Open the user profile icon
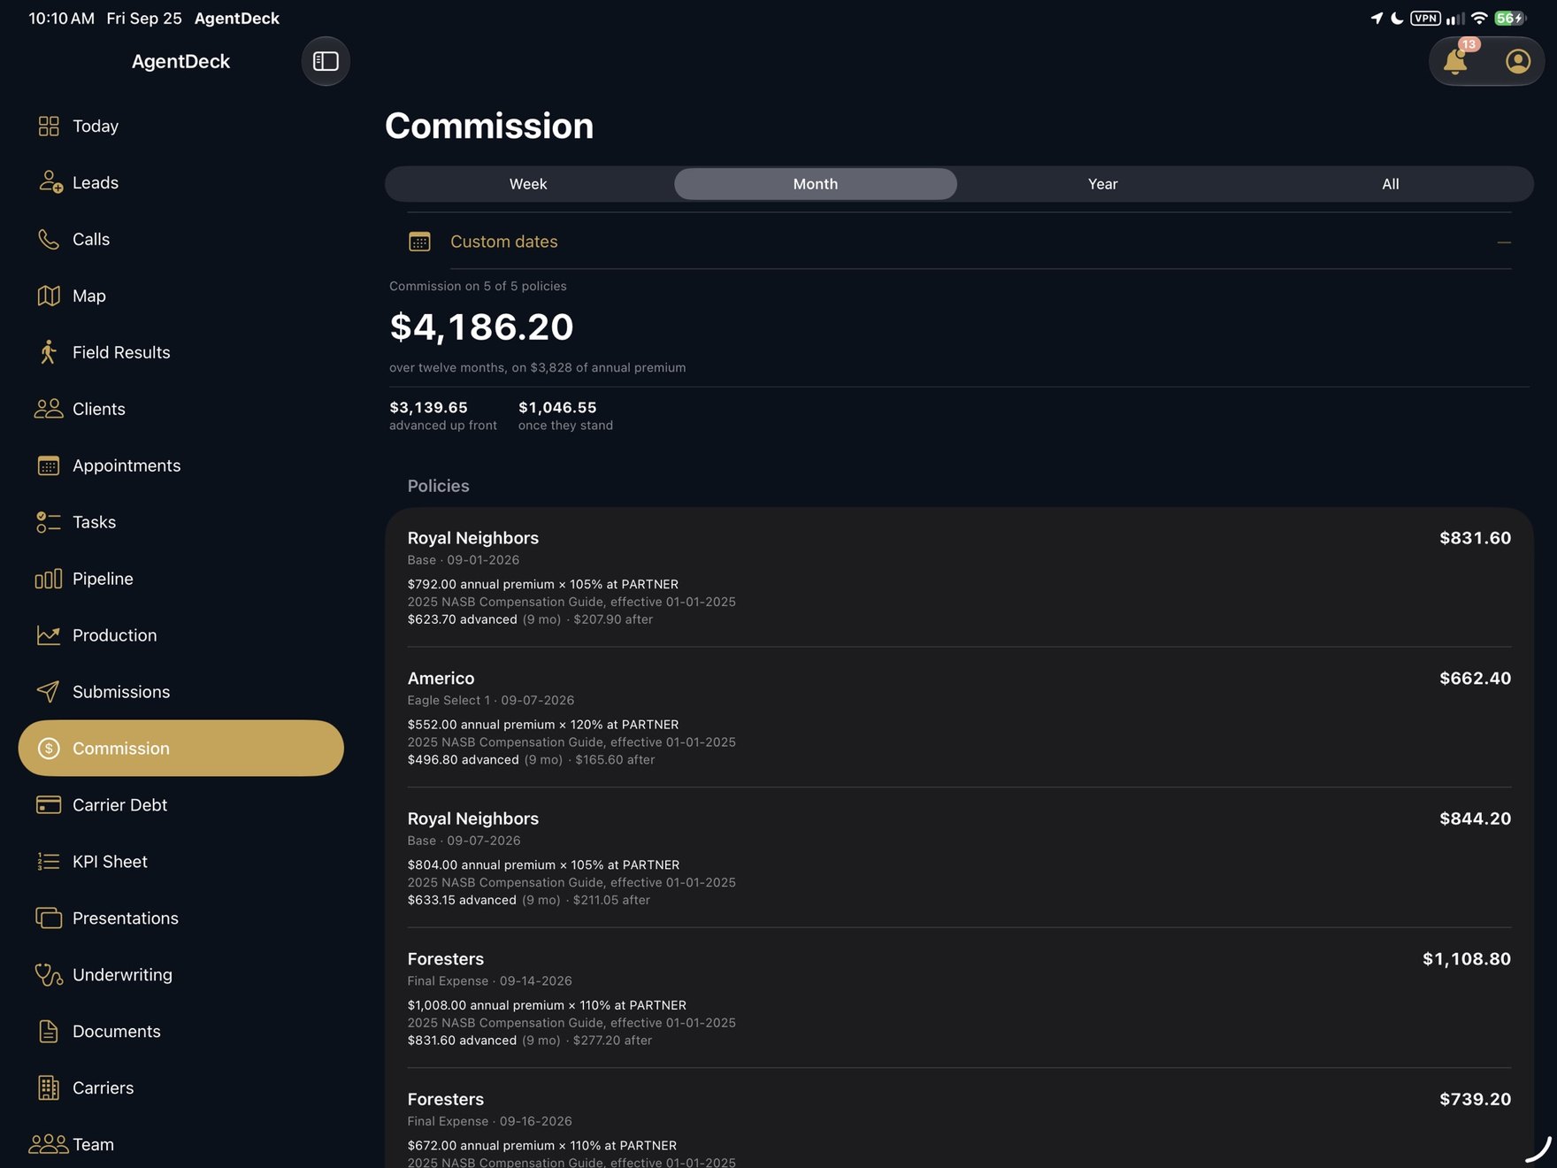 click(x=1518, y=61)
